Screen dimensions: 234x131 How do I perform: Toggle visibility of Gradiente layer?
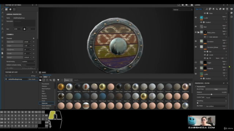(x=196, y=68)
